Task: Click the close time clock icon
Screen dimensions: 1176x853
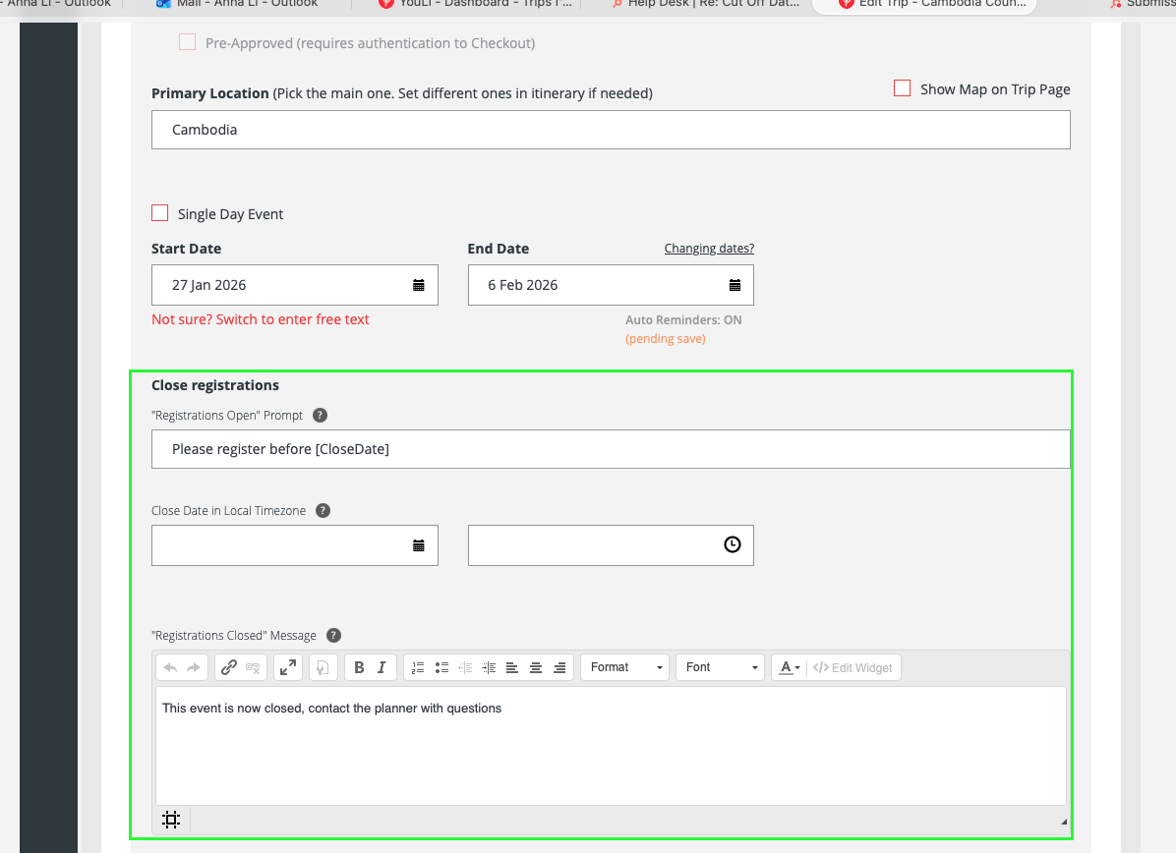Action: pos(732,544)
